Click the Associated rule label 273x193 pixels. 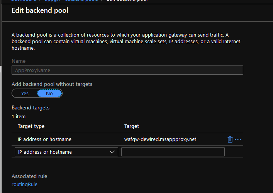click(29, 176)
